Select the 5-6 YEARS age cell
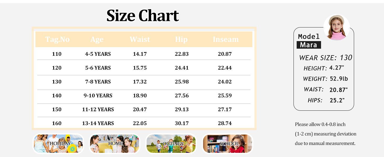 tap(98, 68)
